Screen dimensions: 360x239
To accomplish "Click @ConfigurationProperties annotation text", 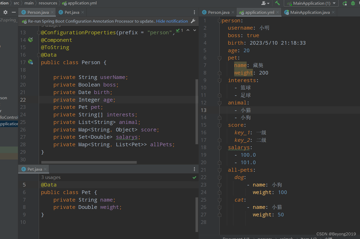I will tap(78, 32).
